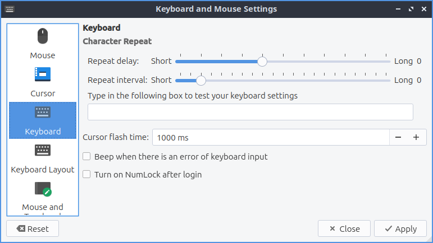The image size is (433, 243).
Task: Select the Mouse and Touchpad icon
Action: pyautogui.click(x=43, y=189)
